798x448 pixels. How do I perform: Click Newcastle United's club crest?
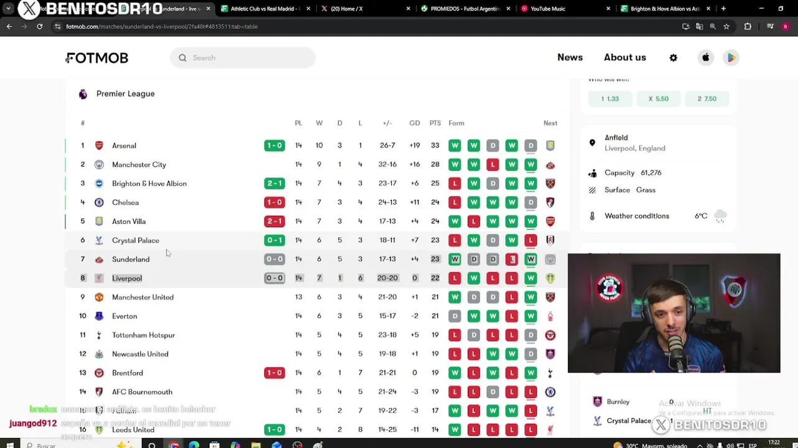[99, 354]
